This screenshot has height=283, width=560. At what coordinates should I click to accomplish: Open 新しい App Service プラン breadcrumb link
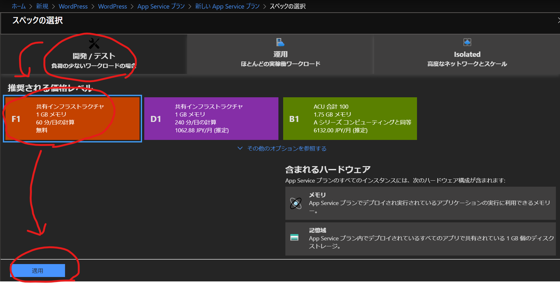227,6
